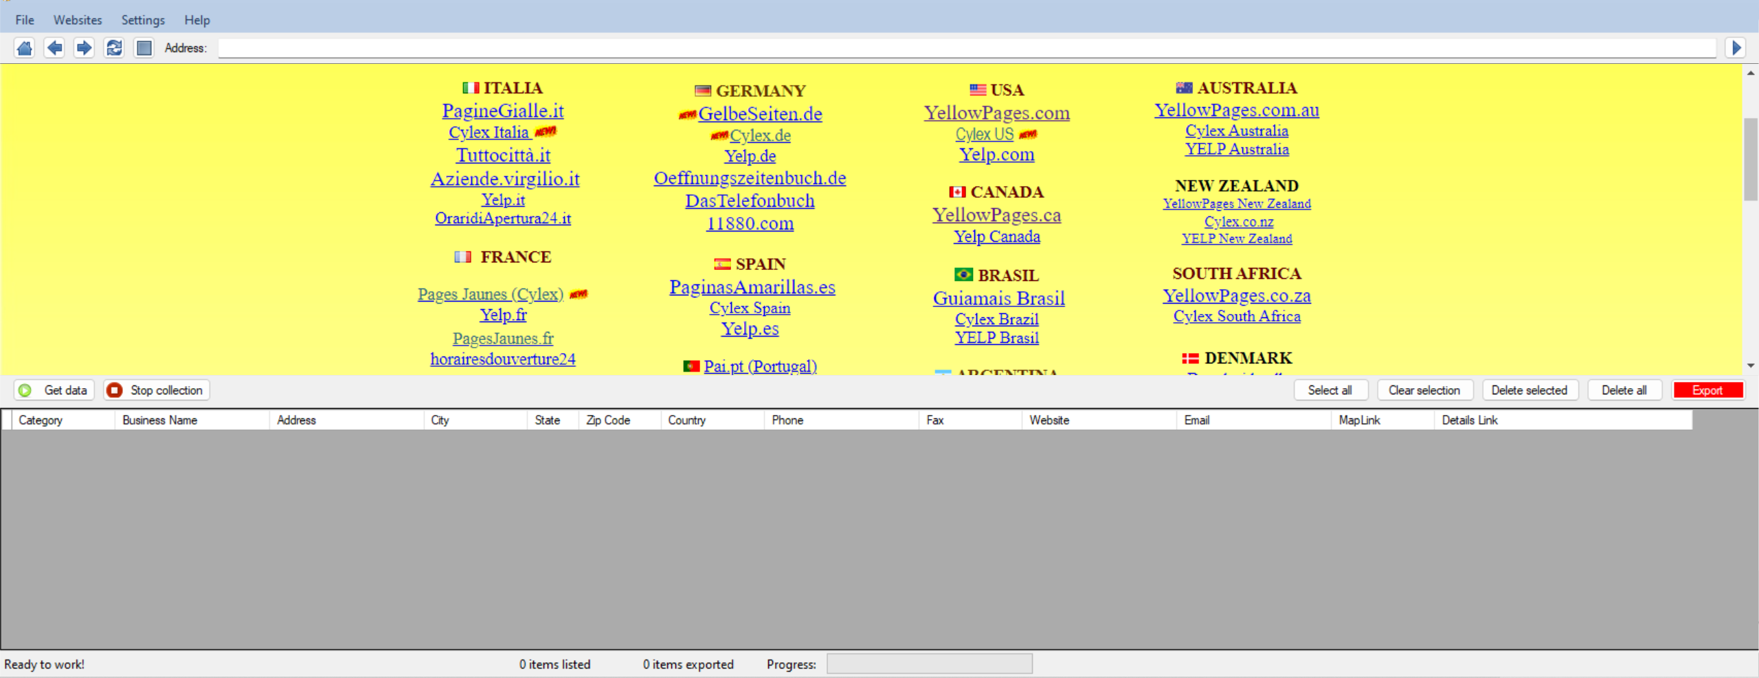Open the PagineGialle.it link
Viewport: 1759px width, 678px height.
tap(503, 111)
